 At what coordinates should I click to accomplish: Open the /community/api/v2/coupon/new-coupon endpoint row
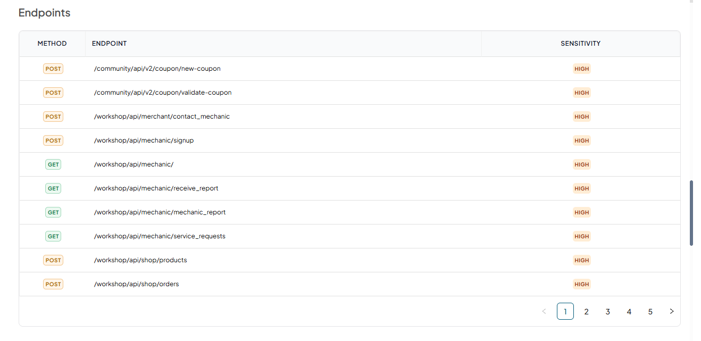[x=349, y=69]
